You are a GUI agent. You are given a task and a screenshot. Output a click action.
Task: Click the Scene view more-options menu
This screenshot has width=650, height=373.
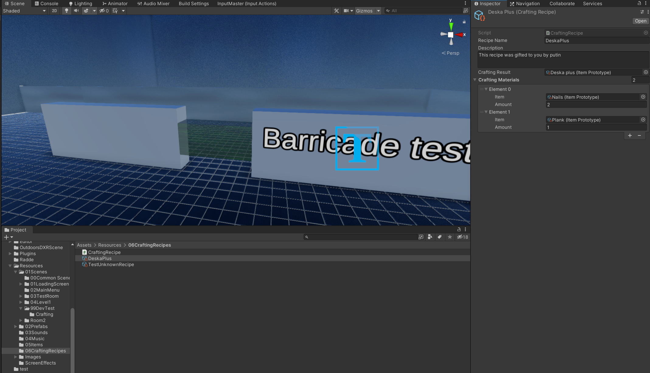pos(465,3)
